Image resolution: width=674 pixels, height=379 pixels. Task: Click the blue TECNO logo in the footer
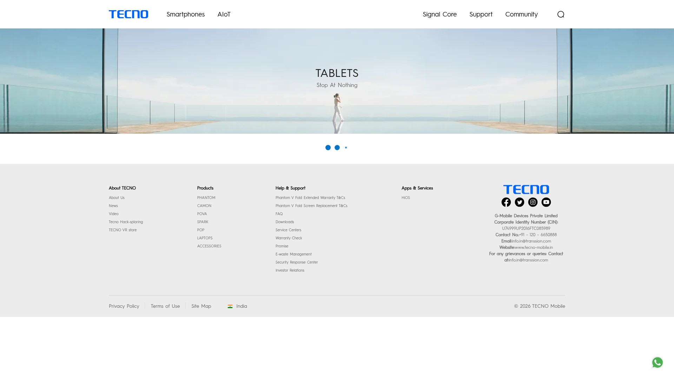[x=526, y=189]
